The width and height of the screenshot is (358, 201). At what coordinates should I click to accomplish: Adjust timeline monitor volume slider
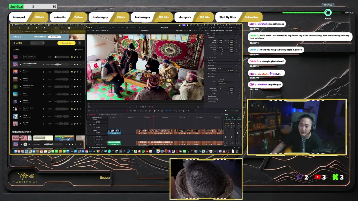tap(230, 111)
